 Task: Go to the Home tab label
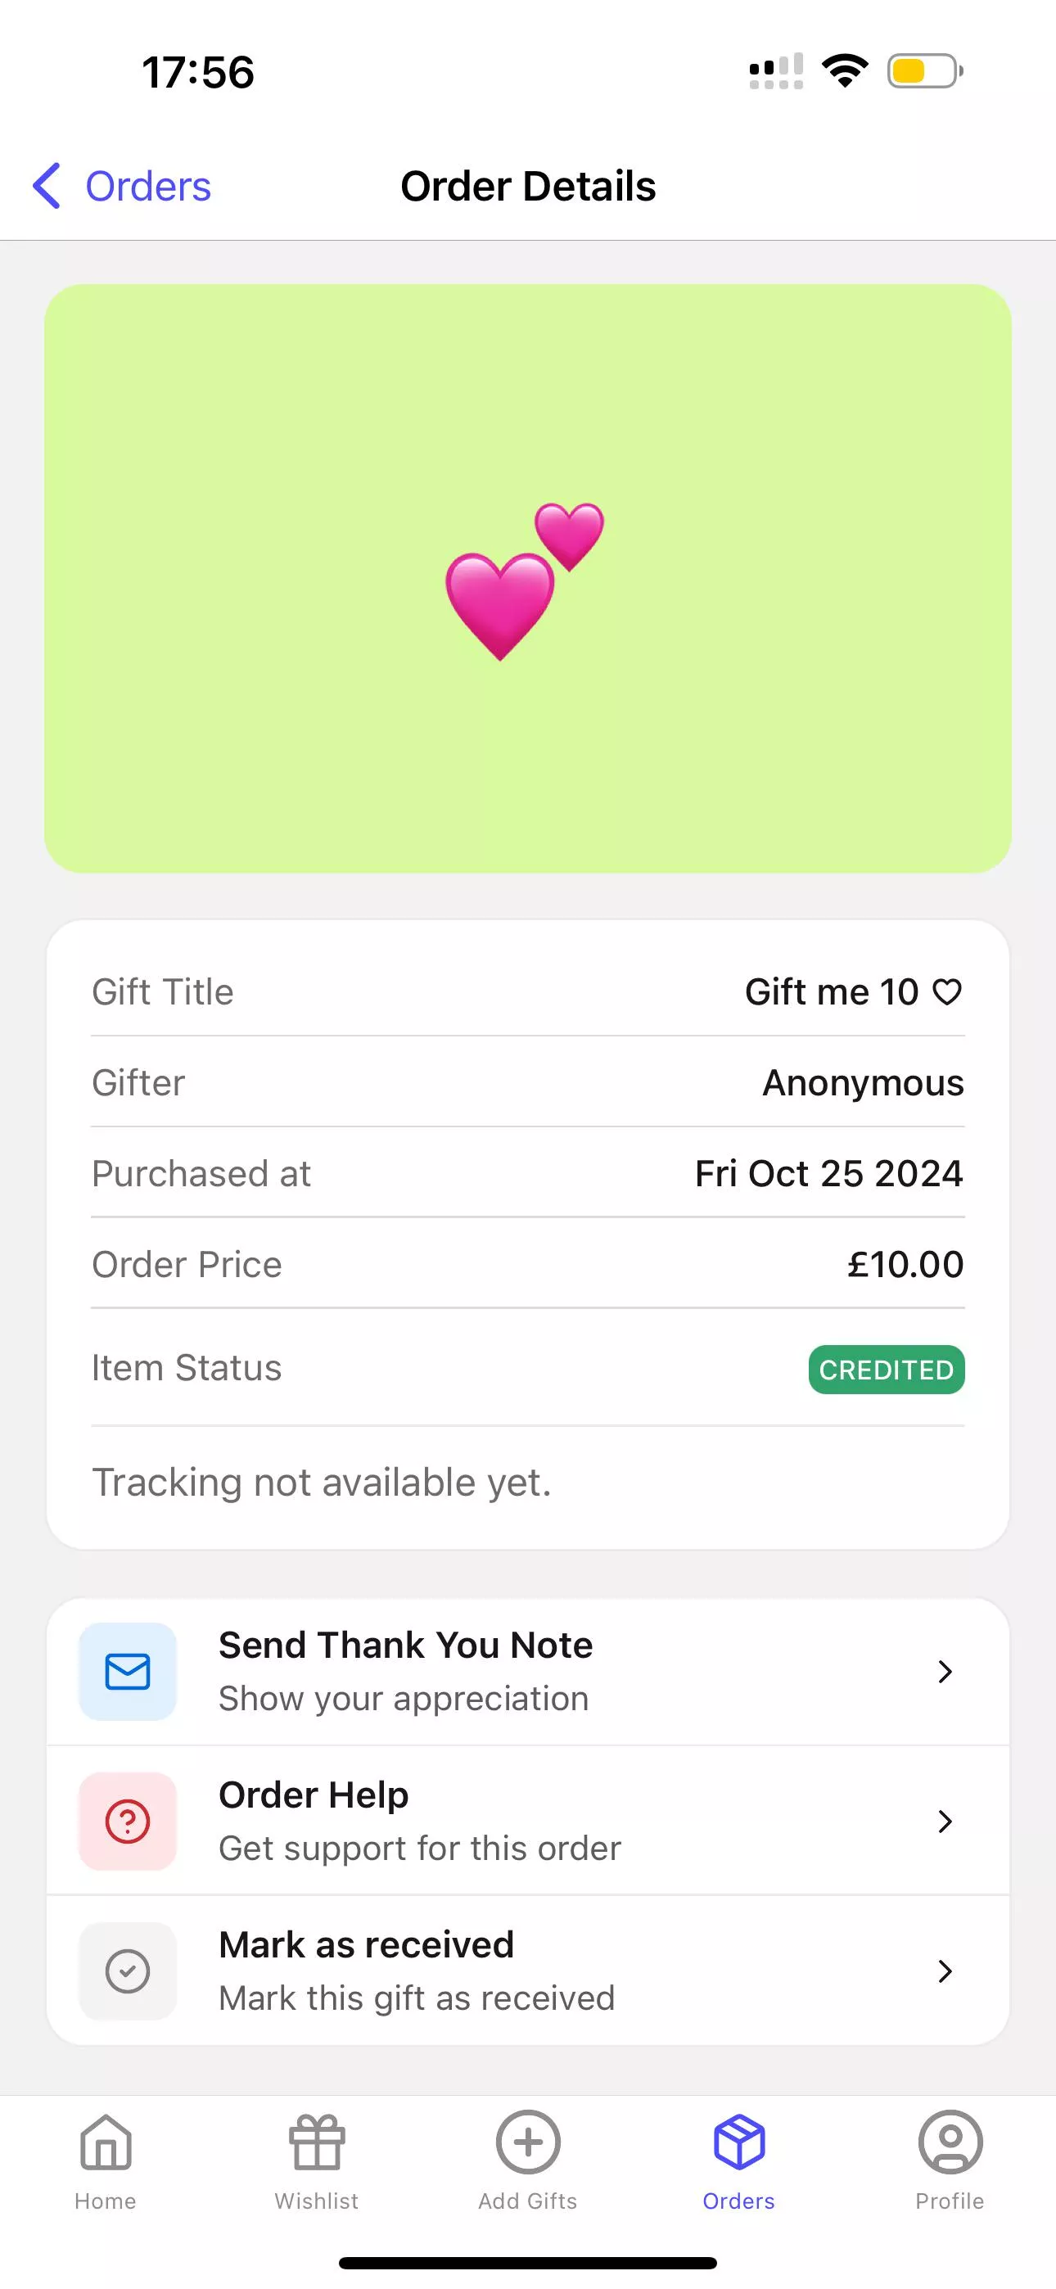(x=106, y=2201)
